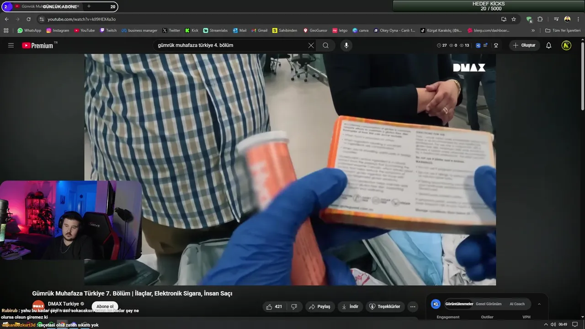Screen dimensions: 585x329
Task: Click the video title text
Action: click(132, 293)
